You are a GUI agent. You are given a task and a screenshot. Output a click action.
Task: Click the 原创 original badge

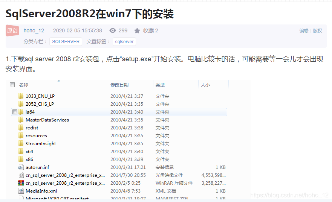click(12, 30)
